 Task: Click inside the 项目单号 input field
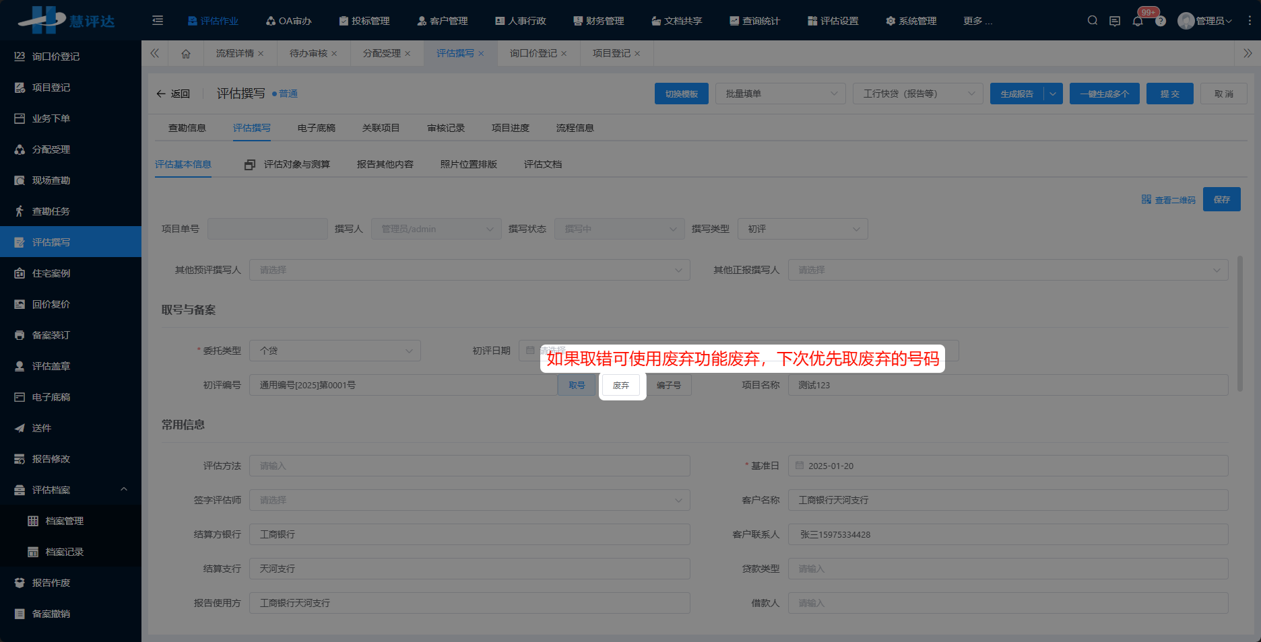(x=267, y=228)
